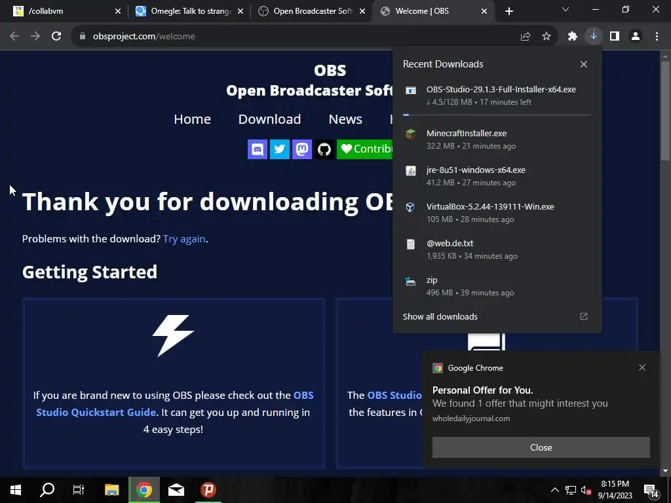Close the Omegle tab
This screenshot has width=671, height=503.
click(240, 11)
